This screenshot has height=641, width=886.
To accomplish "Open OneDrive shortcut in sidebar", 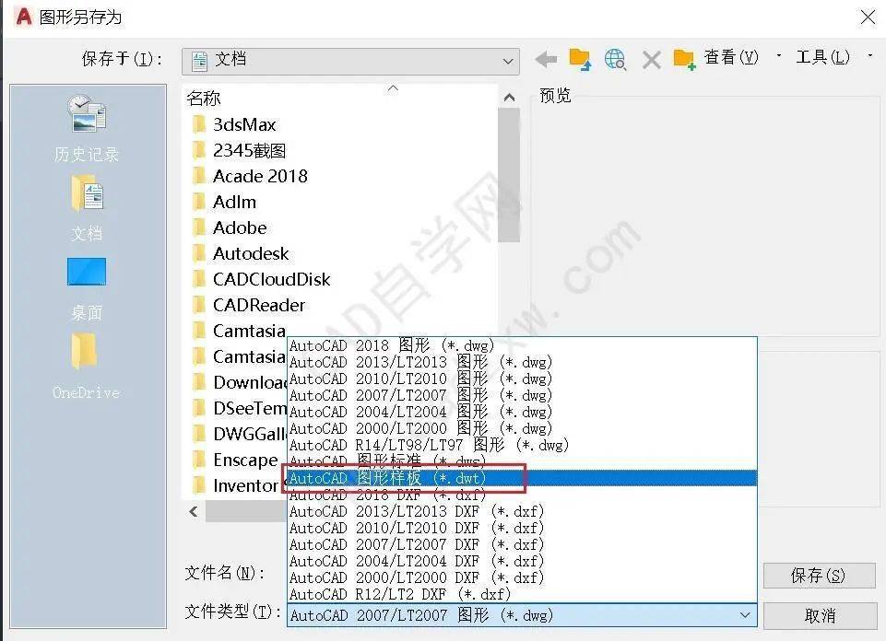I will coord(86,367).
